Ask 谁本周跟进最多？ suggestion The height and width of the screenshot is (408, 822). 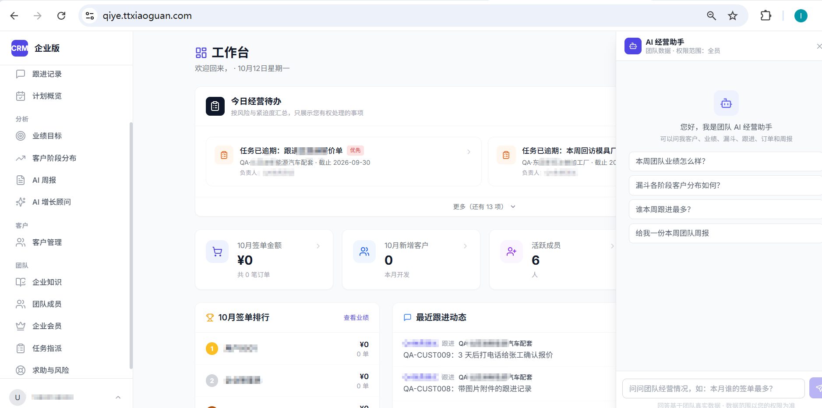coord(725,209)
